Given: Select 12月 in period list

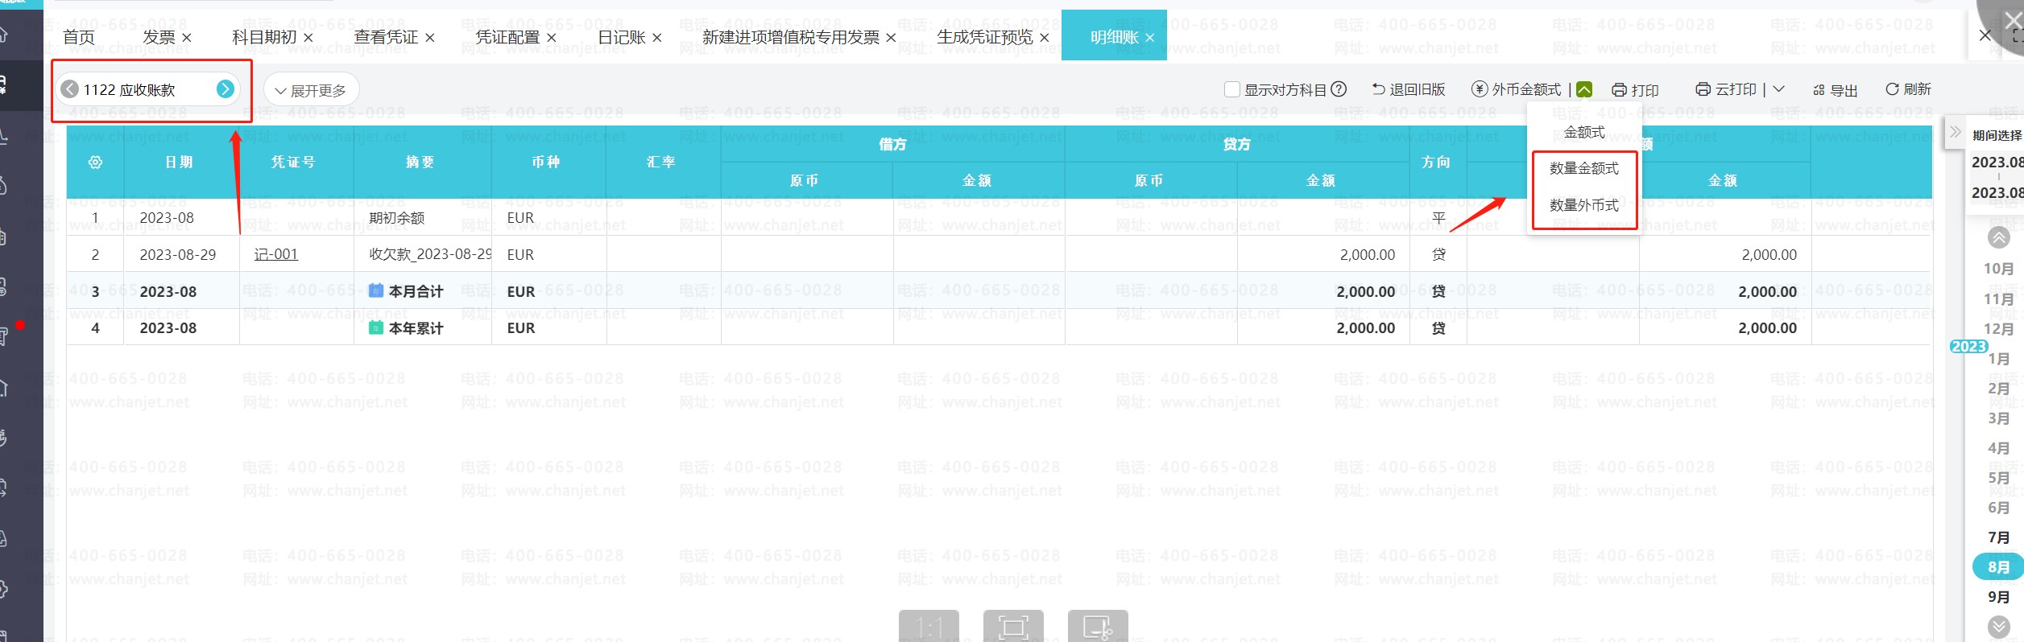Looking at the screenshot, I should point(1998,328).
